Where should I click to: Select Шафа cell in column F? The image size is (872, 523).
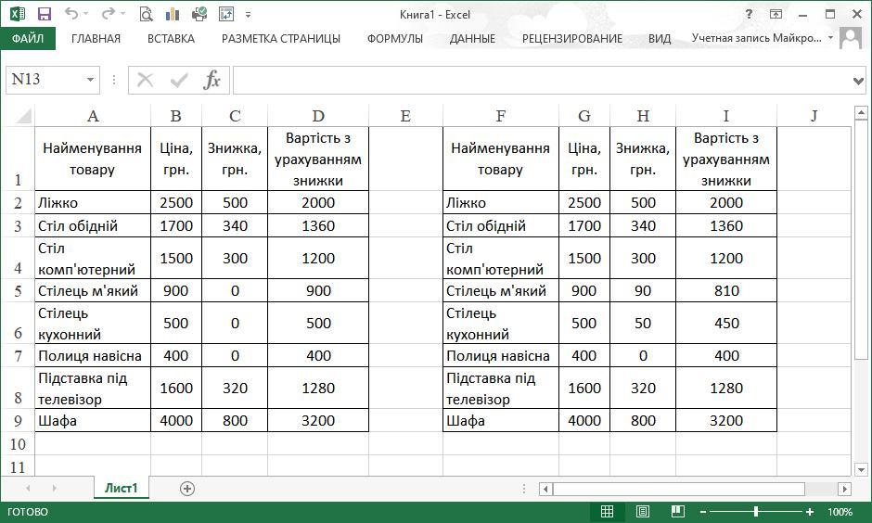[501, 421]
